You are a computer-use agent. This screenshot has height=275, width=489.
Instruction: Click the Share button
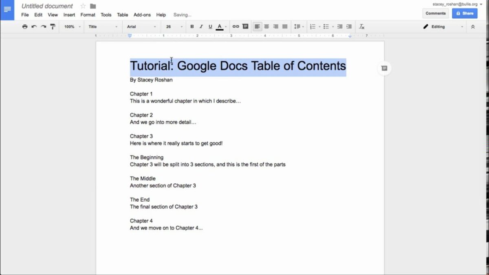(465, 13)
